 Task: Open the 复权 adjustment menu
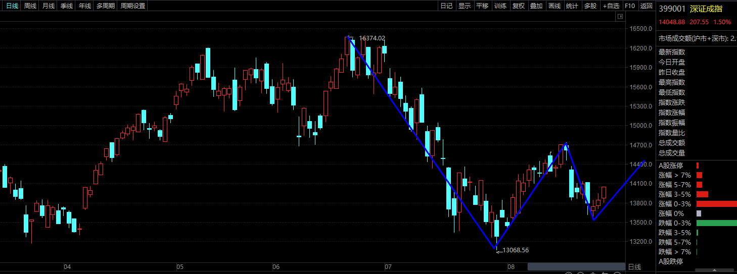point(519,6)
